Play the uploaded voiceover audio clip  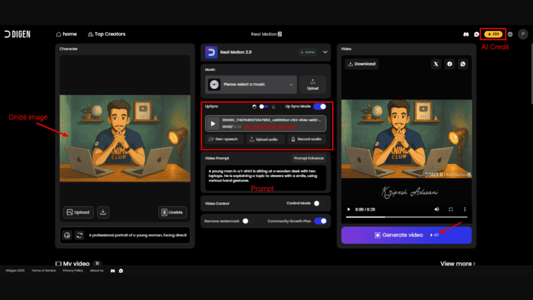214,123
